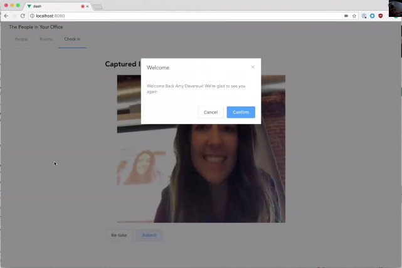Switch to the People tab
The image size is (402, 268).
[x=21, y=39]
